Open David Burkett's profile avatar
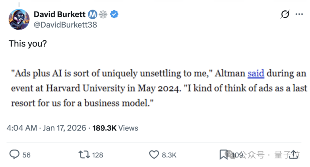This screenshot has height=167, width=310. click(x=19, y=19)
